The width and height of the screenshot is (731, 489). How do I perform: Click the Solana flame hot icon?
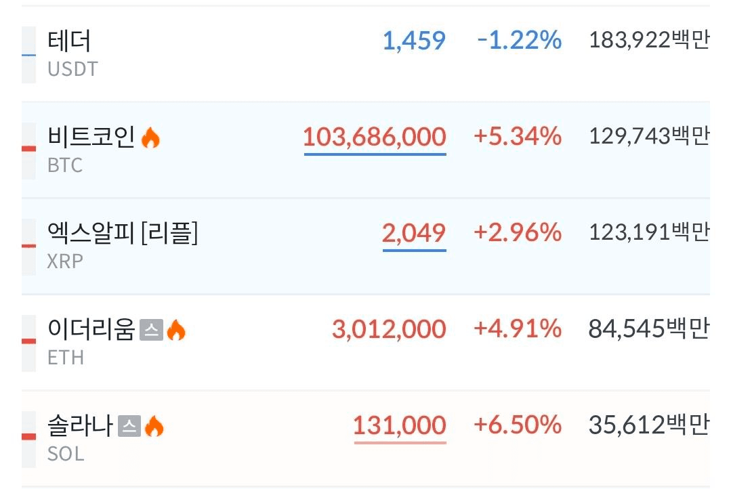point(154,427)
